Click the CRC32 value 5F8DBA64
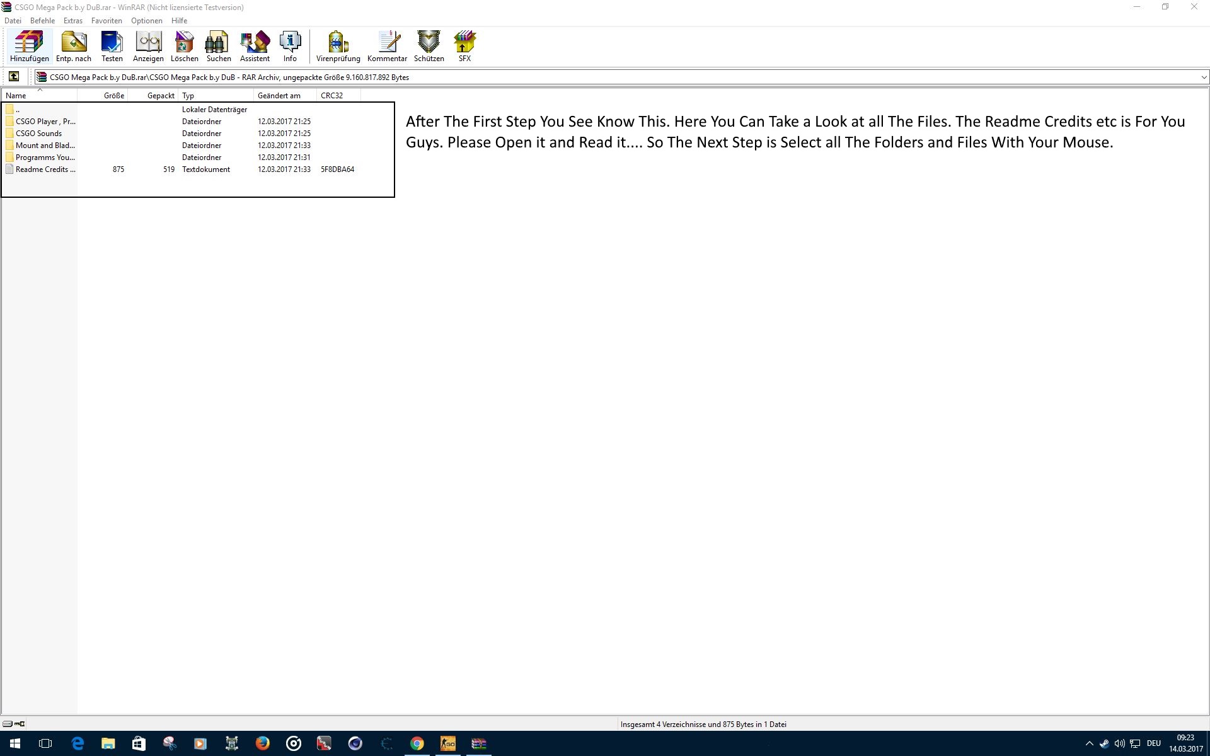This screenshot has width=1210, height=756. pos(337,169)
